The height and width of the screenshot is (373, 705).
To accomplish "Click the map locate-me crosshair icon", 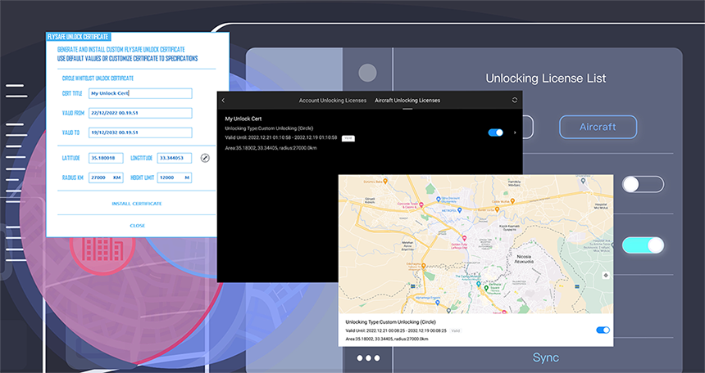I will coord(605,275).
